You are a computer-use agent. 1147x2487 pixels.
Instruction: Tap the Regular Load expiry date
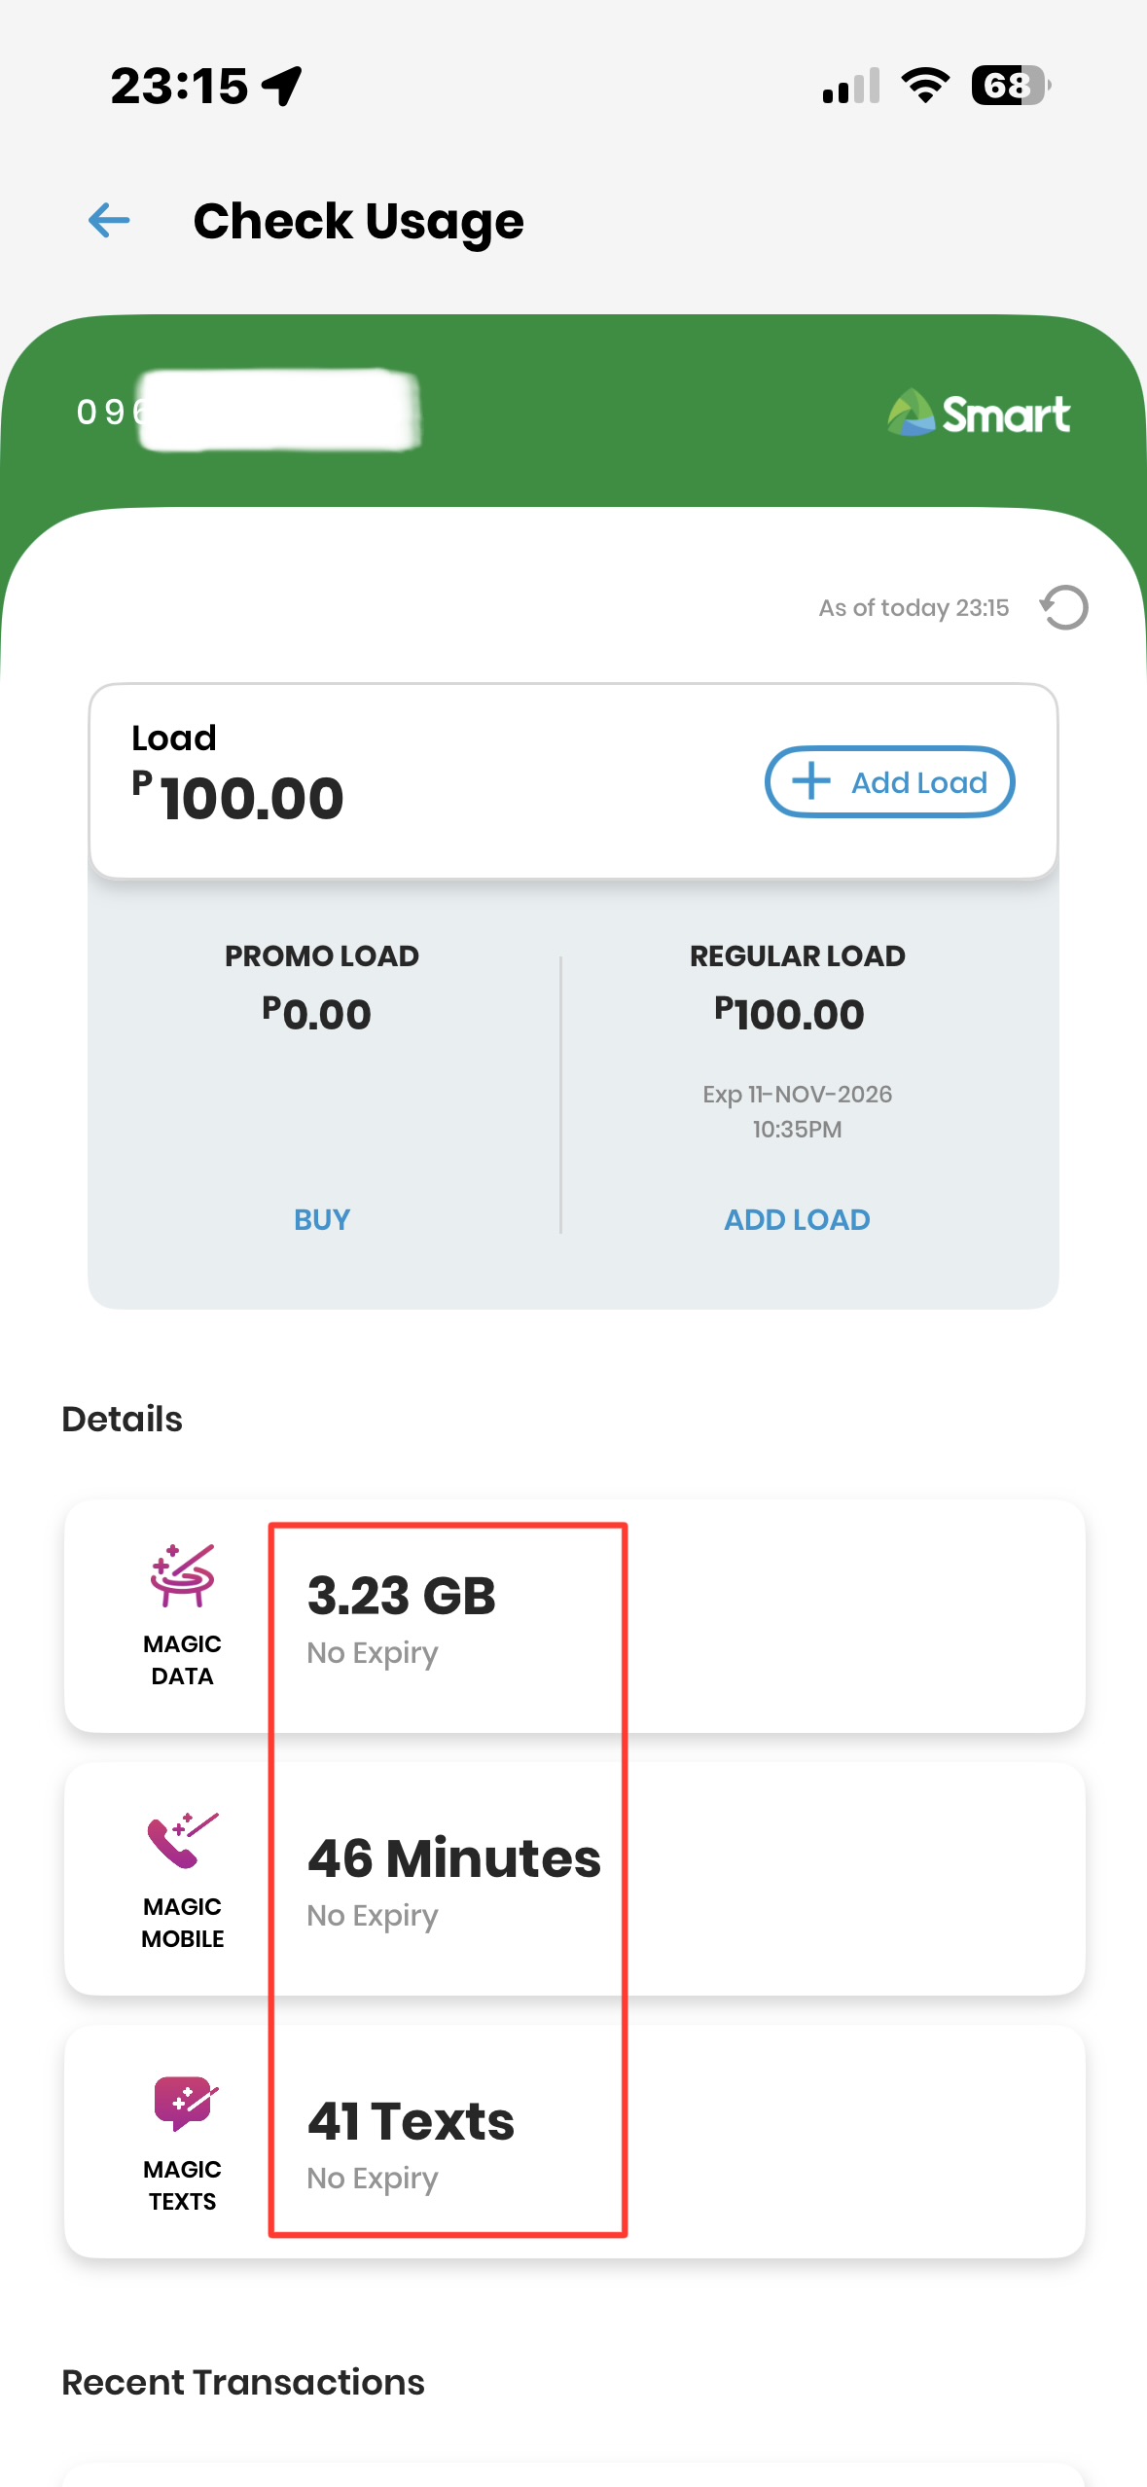797,1110
